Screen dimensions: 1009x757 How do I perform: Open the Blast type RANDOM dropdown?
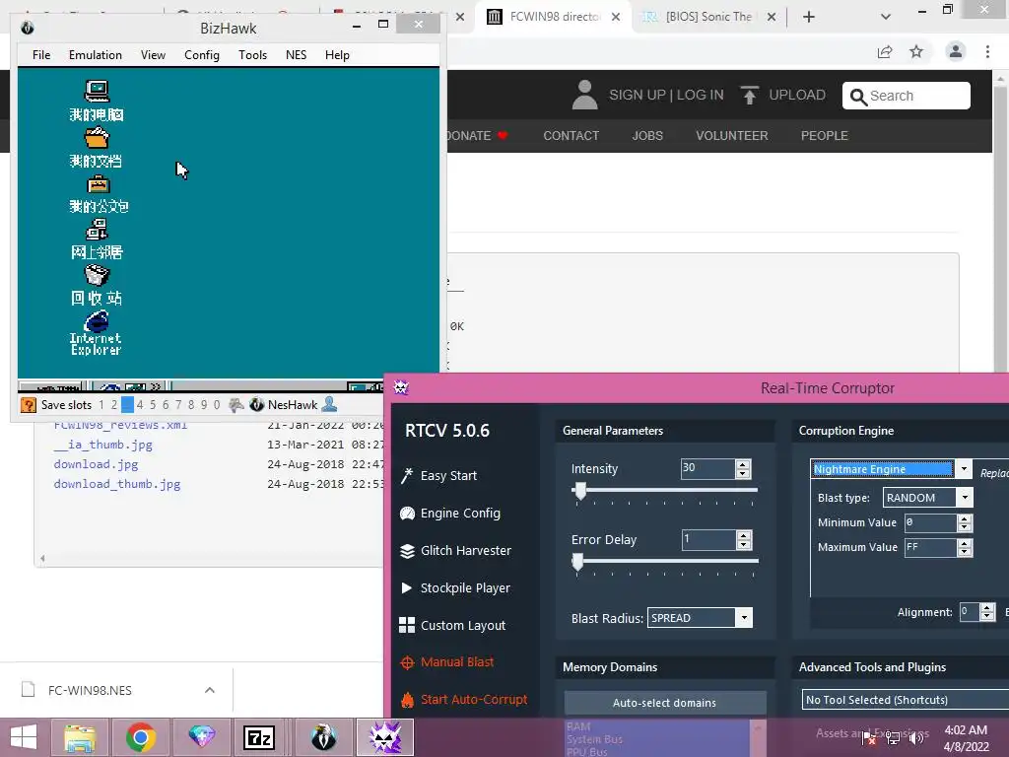[964, 497]
